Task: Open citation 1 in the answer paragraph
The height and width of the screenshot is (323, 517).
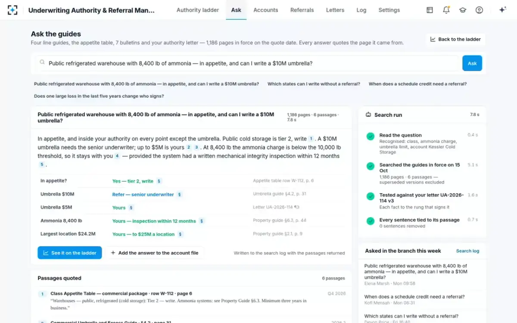Action: point(311,139)
